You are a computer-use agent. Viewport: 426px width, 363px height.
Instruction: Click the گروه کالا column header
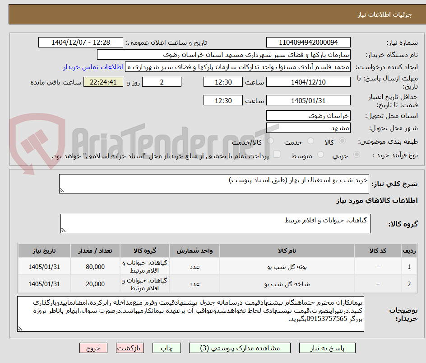(145, 250)
